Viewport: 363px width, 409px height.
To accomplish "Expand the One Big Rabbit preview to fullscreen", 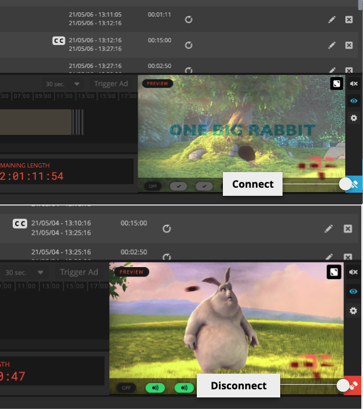I will click(336, 83).
